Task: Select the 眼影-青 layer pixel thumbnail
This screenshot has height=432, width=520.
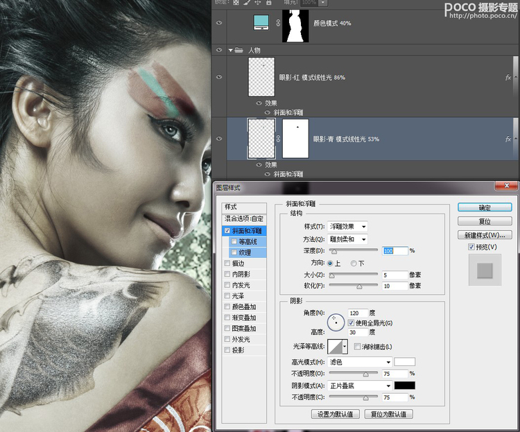Action: (x=261, y=139)
